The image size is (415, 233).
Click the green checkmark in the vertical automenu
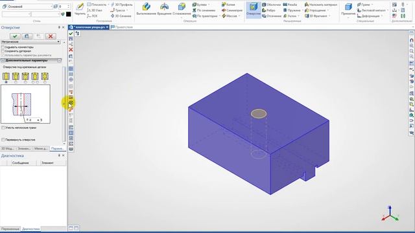point(71,34)
